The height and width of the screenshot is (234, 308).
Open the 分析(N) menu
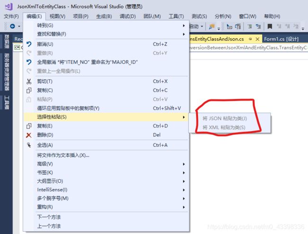(x=223, y=16)
